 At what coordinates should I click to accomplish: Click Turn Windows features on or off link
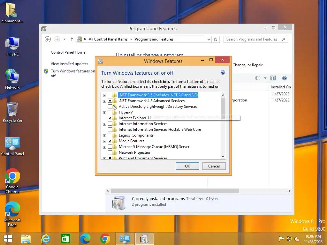[73, 73]
